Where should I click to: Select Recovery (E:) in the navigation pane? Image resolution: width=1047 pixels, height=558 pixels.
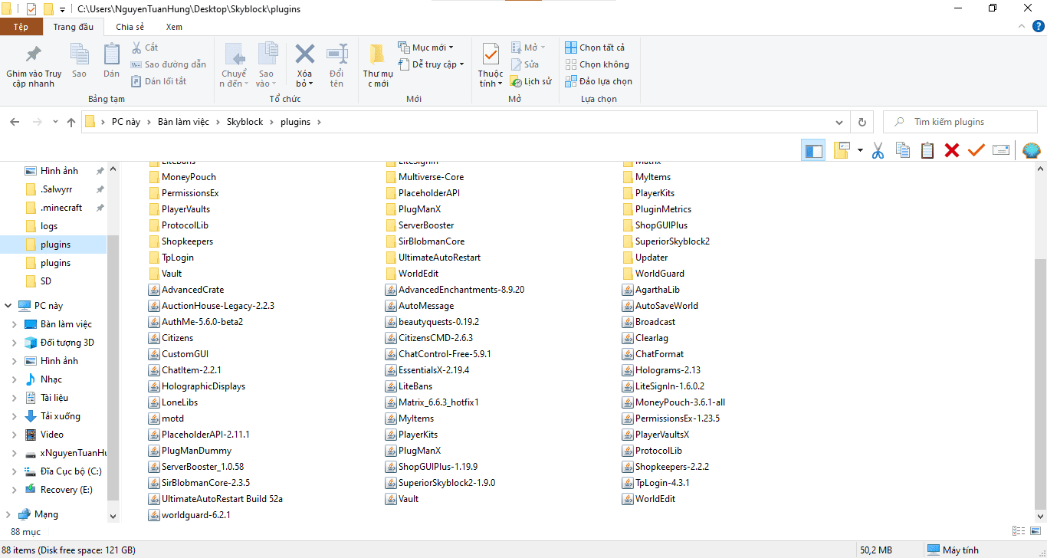click(67, 490)
